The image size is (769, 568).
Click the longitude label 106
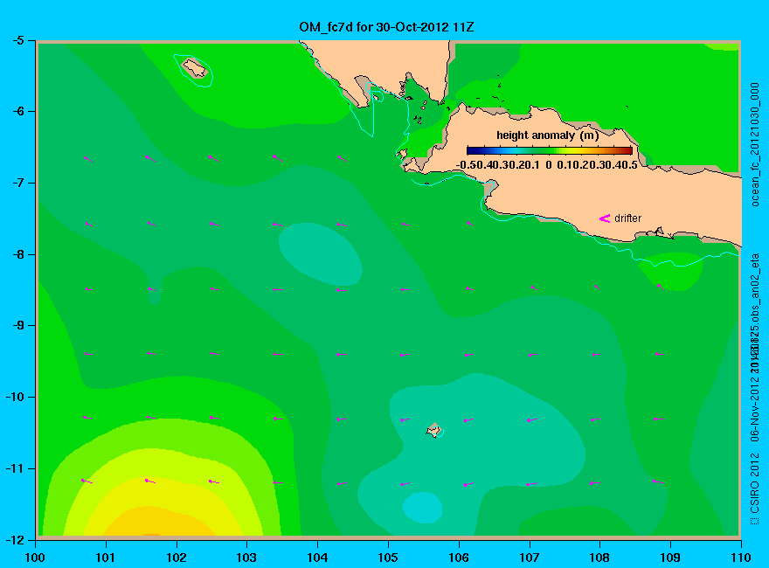[459, 558]
